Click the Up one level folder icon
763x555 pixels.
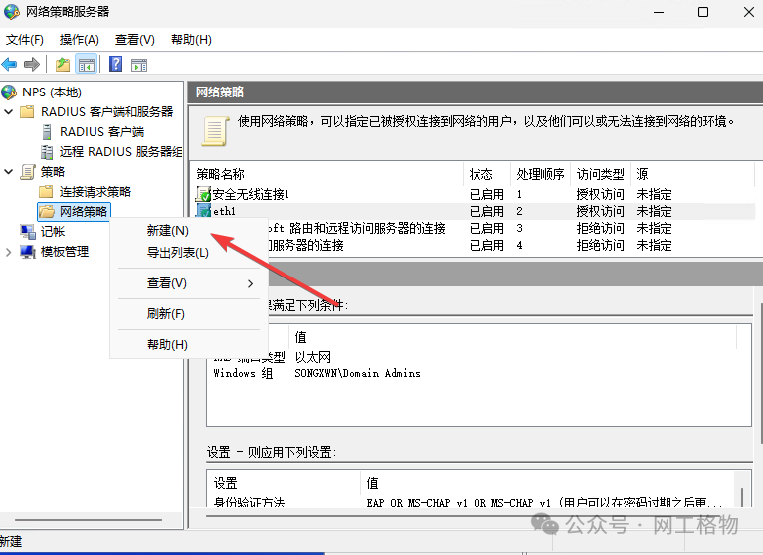point(63,64)
